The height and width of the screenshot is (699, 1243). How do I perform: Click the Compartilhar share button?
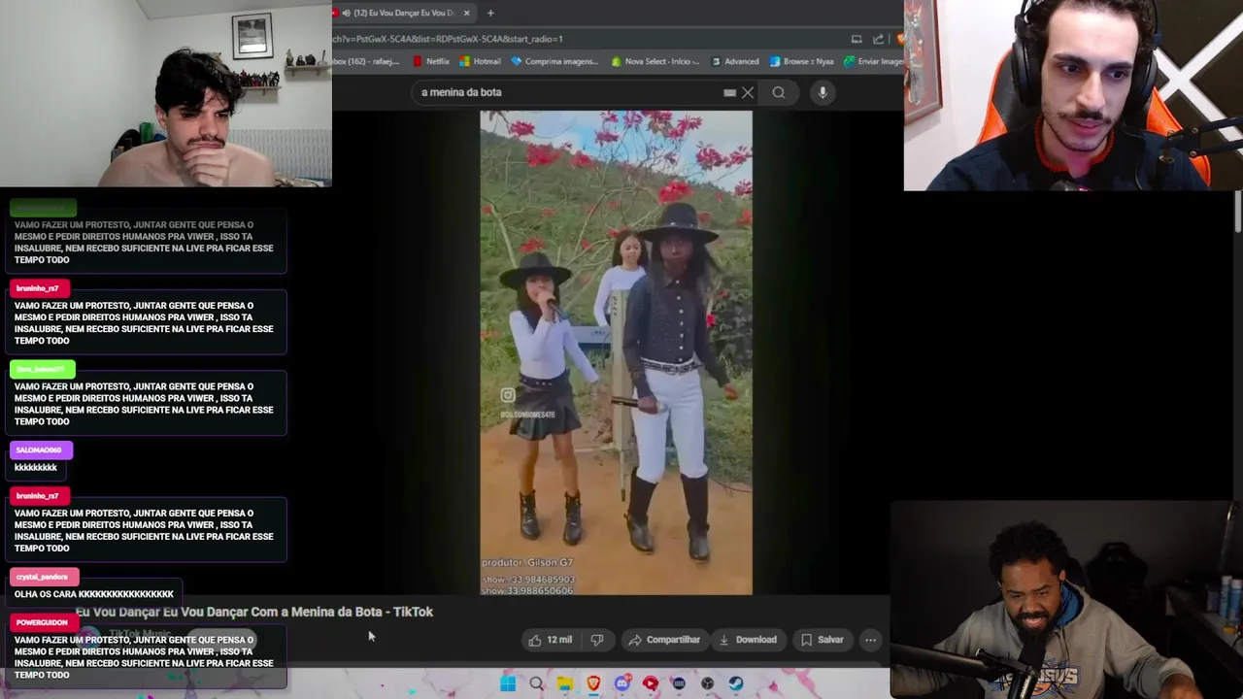point(664,640)
